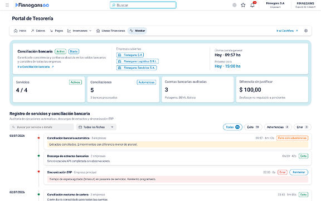The height and width of the screenshot is (201, 321).
Task: Click the '4 / 4' services value
Action: (22, 90)
